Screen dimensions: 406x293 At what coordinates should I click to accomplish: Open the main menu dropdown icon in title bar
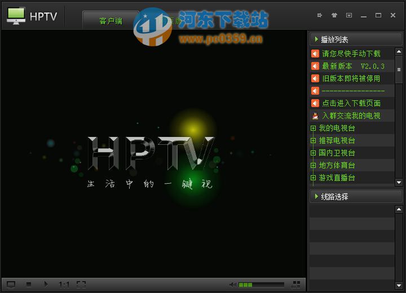(349, 15)
